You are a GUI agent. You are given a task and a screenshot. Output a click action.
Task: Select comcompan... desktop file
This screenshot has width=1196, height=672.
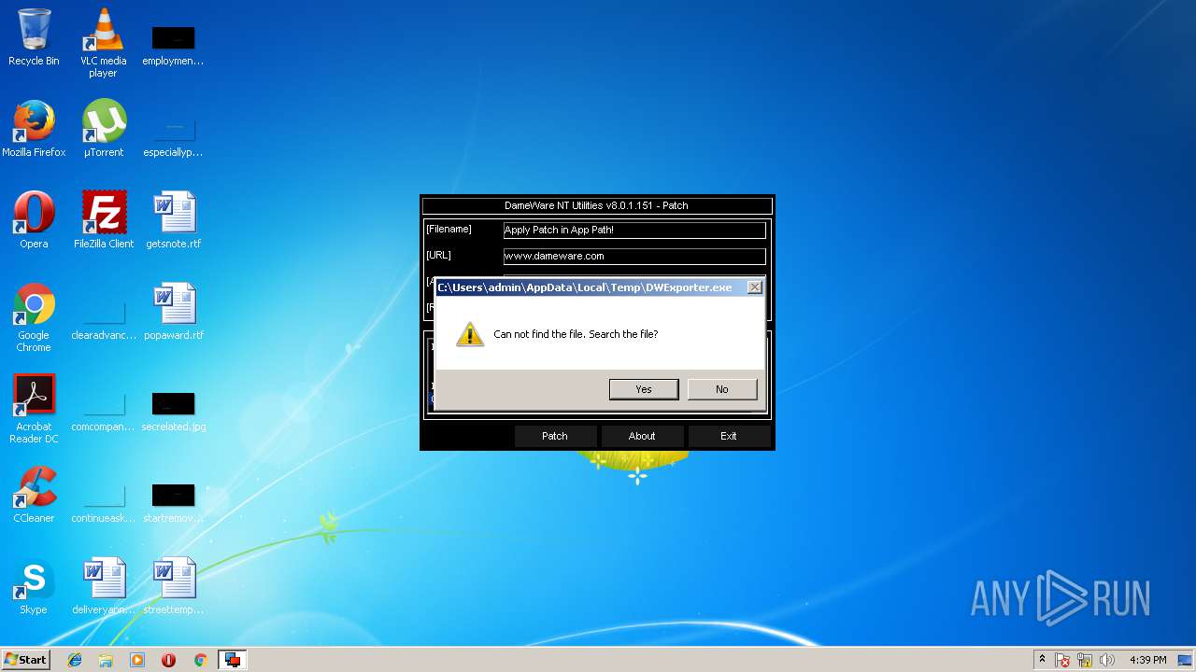pyautogui.click(x=104, y=412)
